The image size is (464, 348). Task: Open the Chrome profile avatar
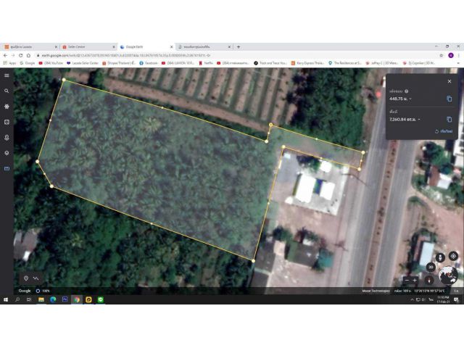(451, 55)
